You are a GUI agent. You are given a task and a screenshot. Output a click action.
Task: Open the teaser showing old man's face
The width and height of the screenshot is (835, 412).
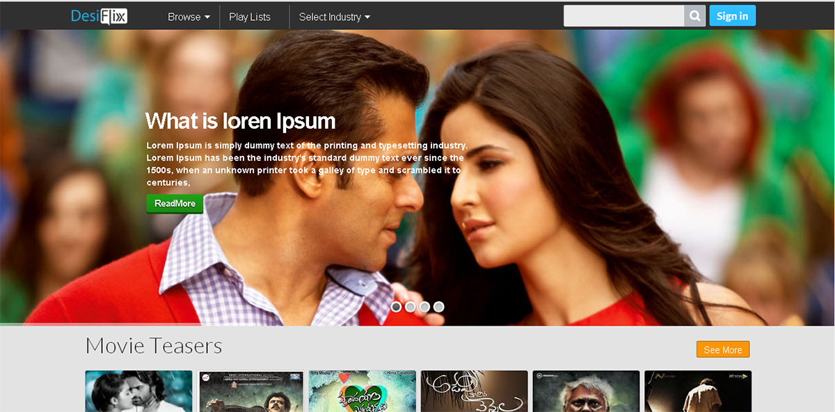(586, 391)
